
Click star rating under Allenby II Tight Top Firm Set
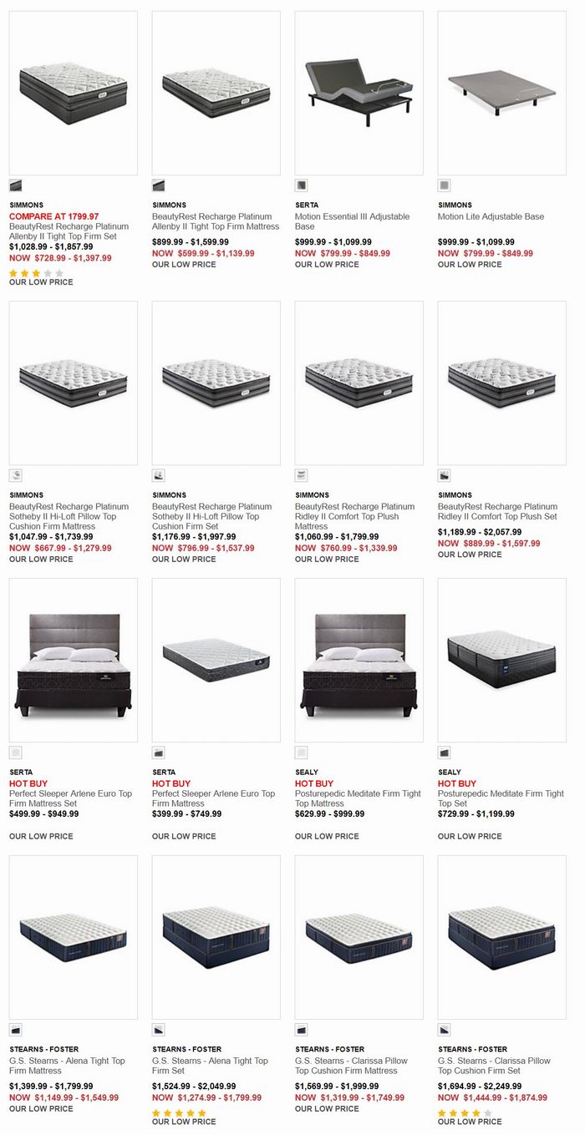[36, 273]
